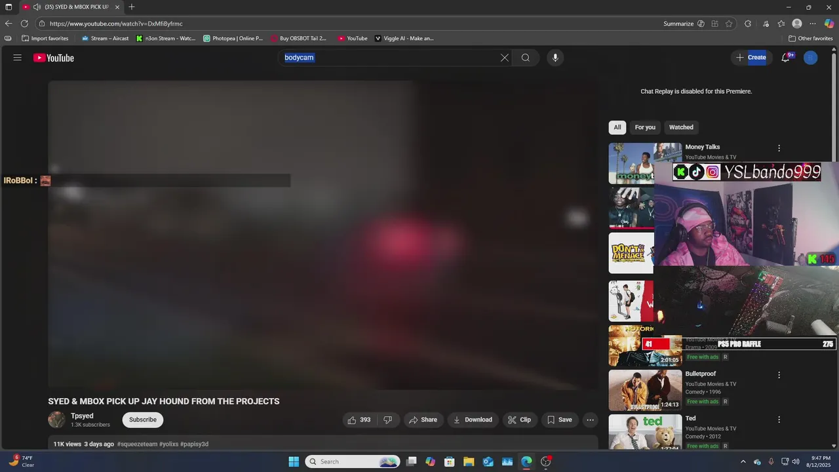Save the video to a playlist
The width and height of the screenshot is (839, 472).
[x=560, y=420]
